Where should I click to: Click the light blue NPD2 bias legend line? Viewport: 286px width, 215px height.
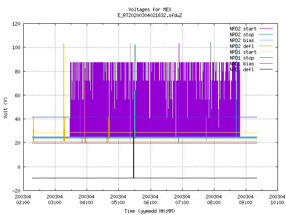pyautogui.click(x=266, y=40)
